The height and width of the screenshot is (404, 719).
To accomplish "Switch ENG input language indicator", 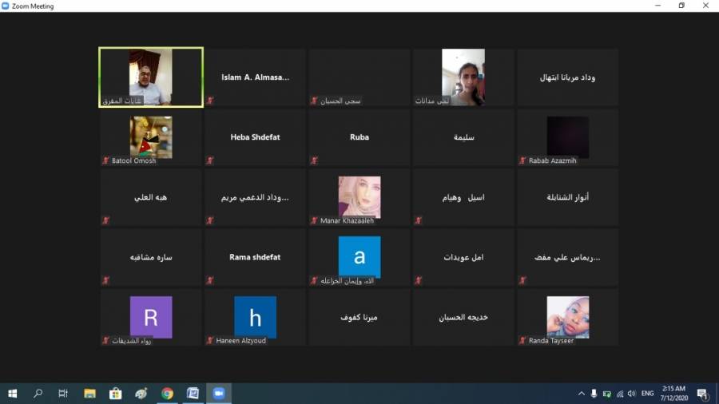I will tap(647, 394).
